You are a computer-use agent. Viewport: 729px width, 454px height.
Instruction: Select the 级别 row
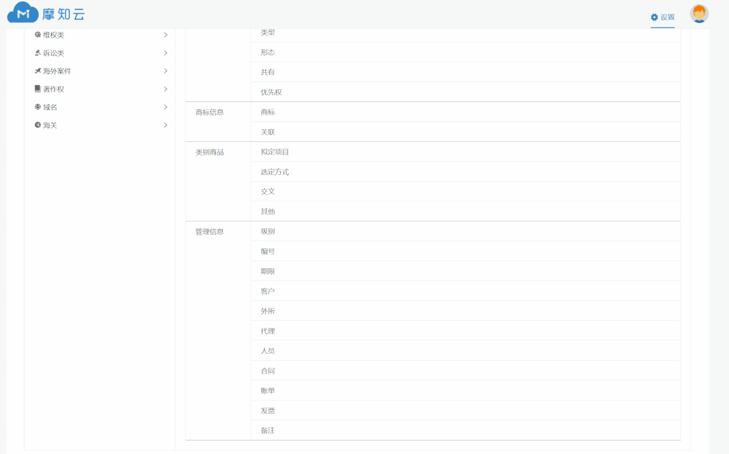point(465,231)
